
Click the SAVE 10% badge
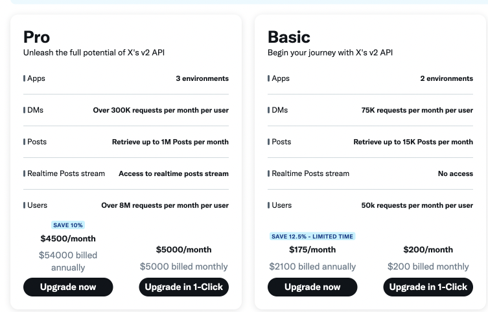click(68, 225)
